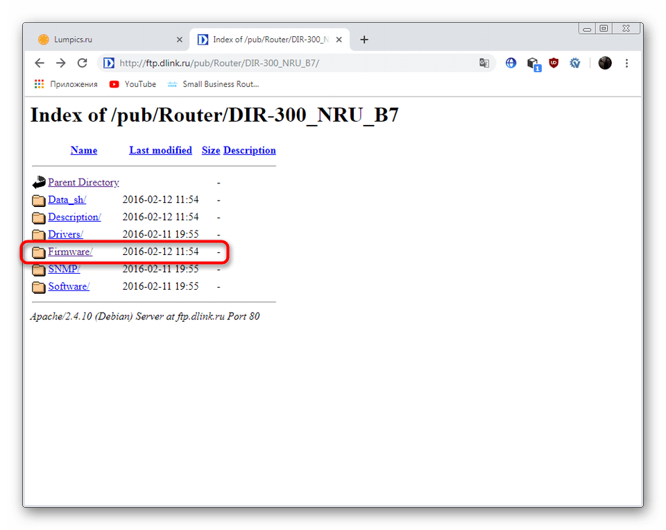
Task: Open the Data_sh/ folder link
Action: click(67, 199)
